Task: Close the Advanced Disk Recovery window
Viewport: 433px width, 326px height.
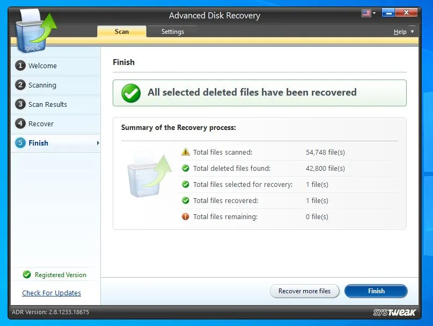Action: 406,13
